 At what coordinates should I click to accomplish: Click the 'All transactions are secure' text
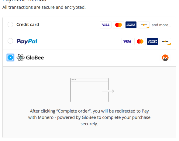point(44,7)
